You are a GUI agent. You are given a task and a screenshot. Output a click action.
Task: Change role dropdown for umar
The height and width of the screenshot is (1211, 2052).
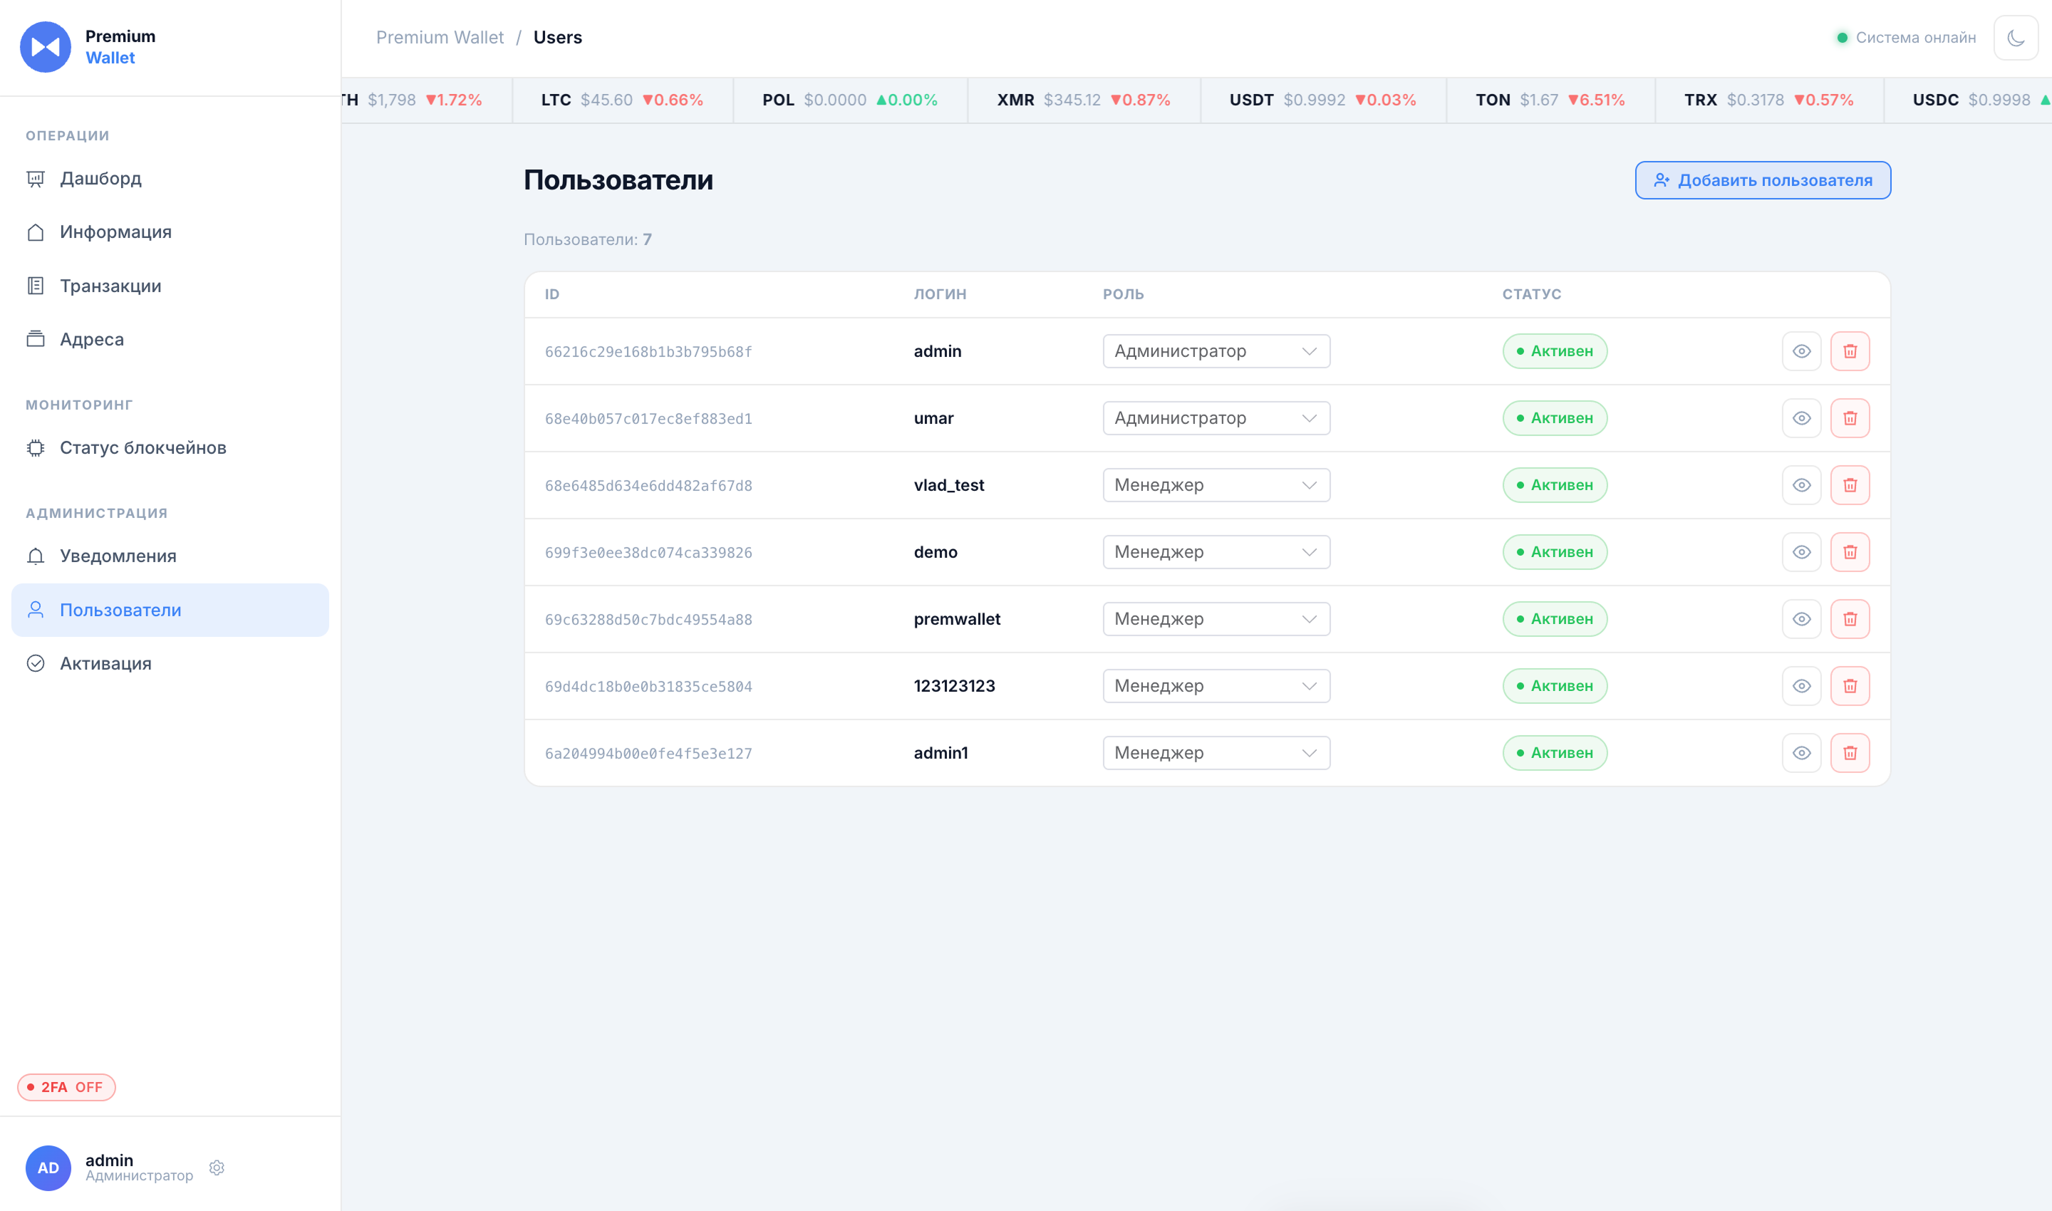pos(1216,419)
